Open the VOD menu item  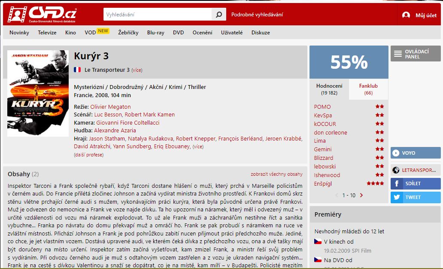(x=90, y=33)
